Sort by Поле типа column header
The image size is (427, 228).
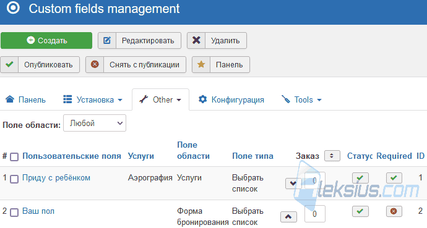(x=252, y=156)
